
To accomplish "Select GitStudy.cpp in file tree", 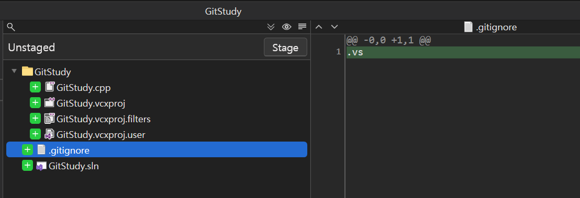I will [84, 88].
